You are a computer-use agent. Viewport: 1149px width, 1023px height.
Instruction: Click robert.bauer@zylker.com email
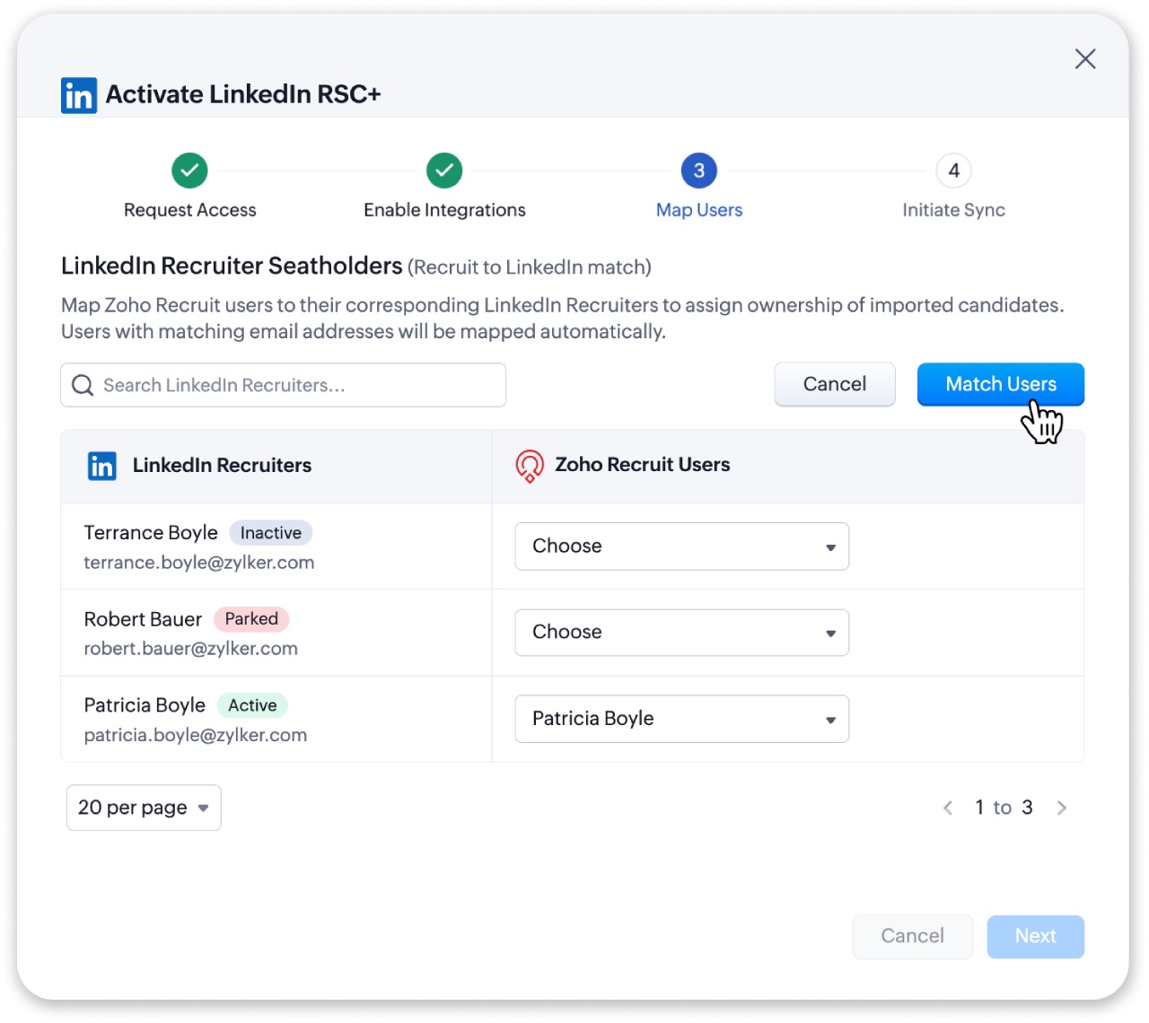coord(191,649)
